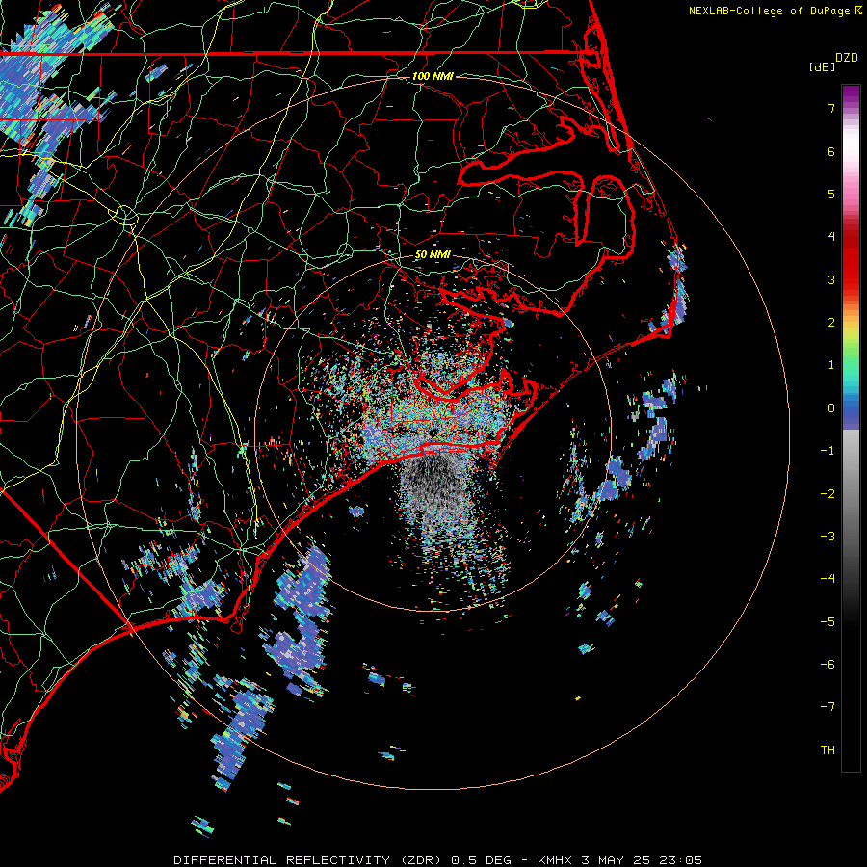Image resolution: width=867 pixels, height=867 pixels.
Task: Select the 5 dB scale label
Action: (x=831, y=194)
